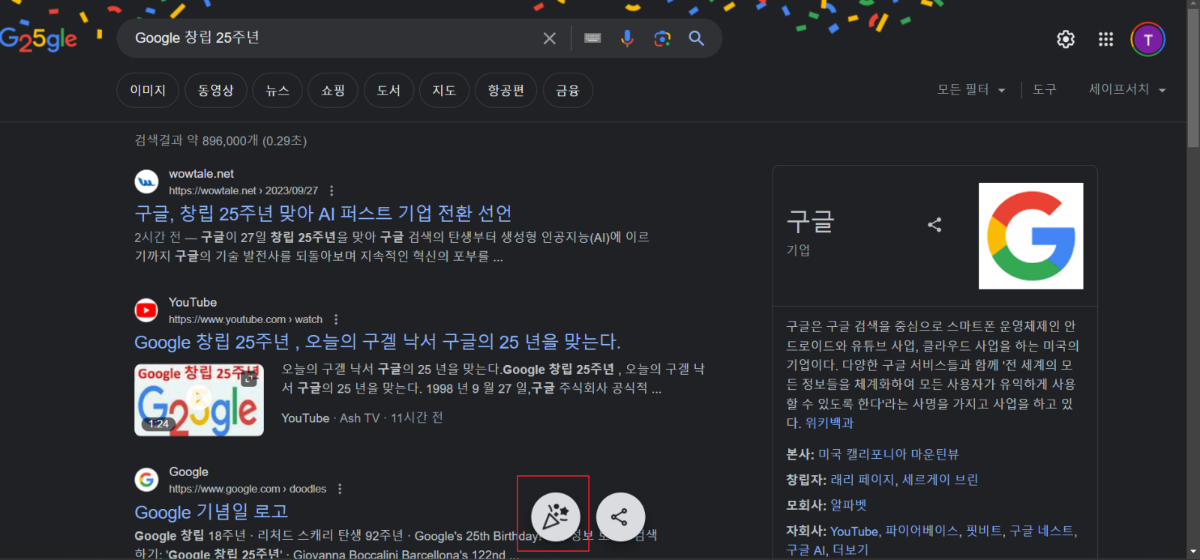This screenshot has height=560, width=1200.
Task: Open the 도구 search tools
Action: [1044, 90]
